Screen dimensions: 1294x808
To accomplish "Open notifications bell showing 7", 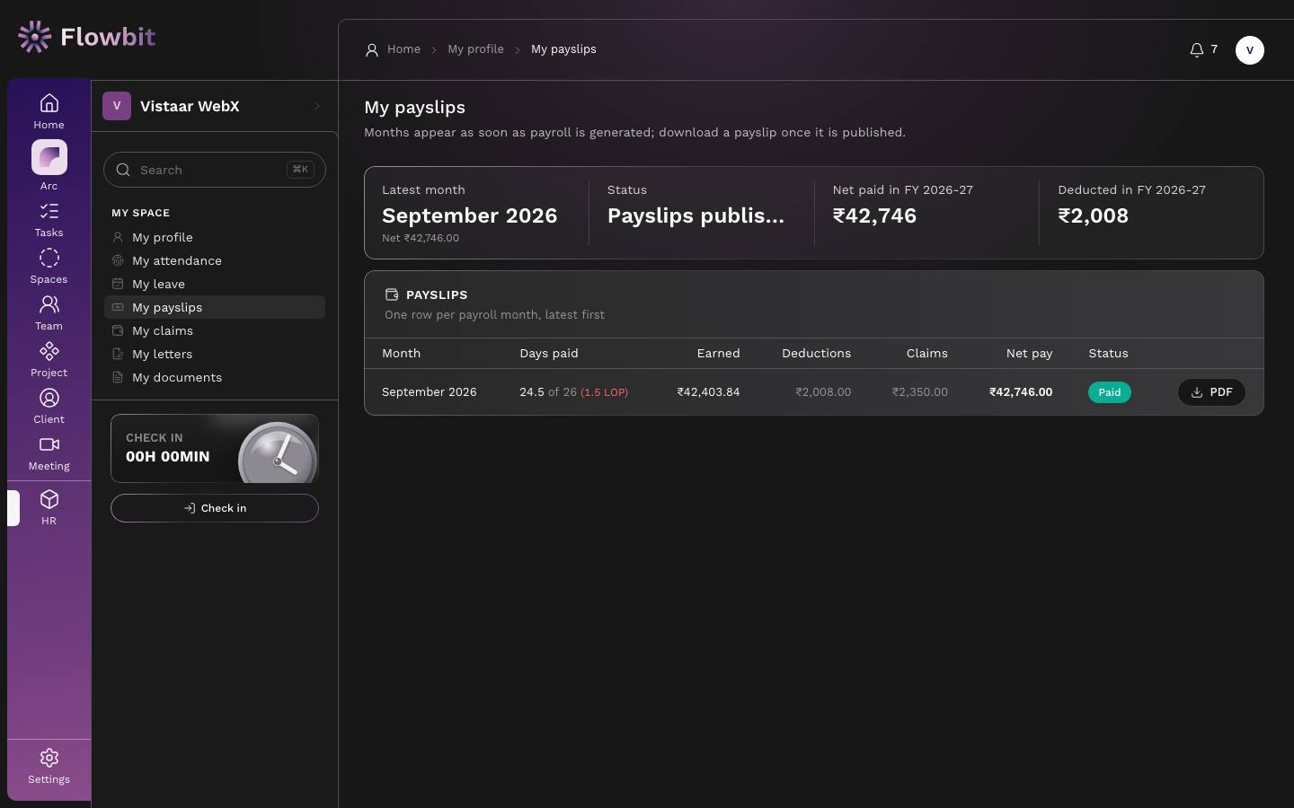I will pos(1203,49).
